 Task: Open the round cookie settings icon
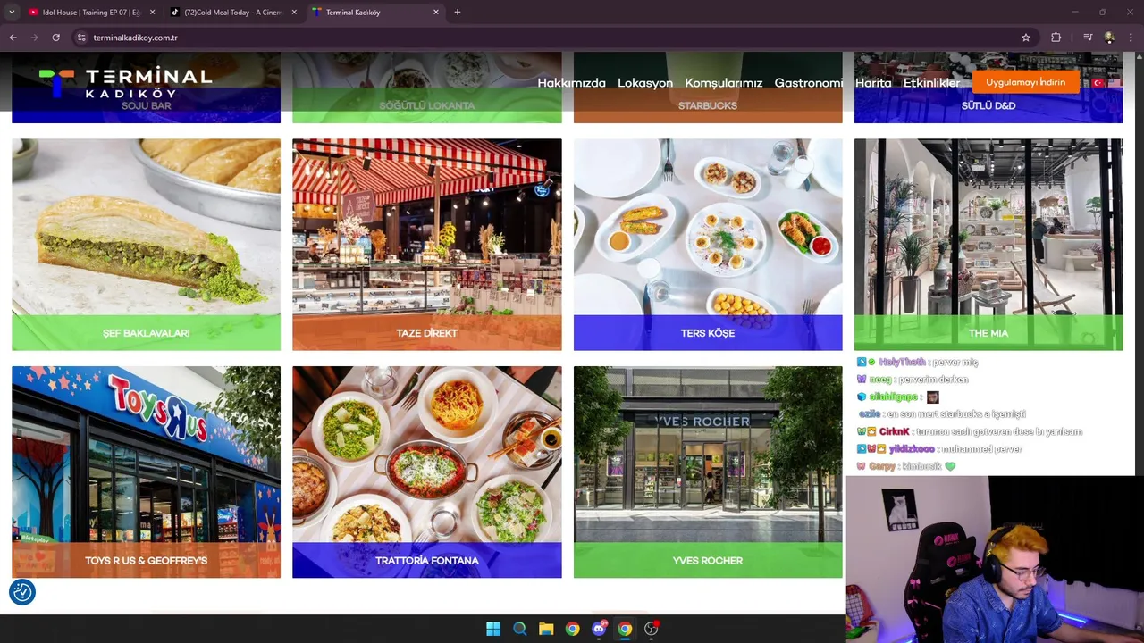(22, 592)
